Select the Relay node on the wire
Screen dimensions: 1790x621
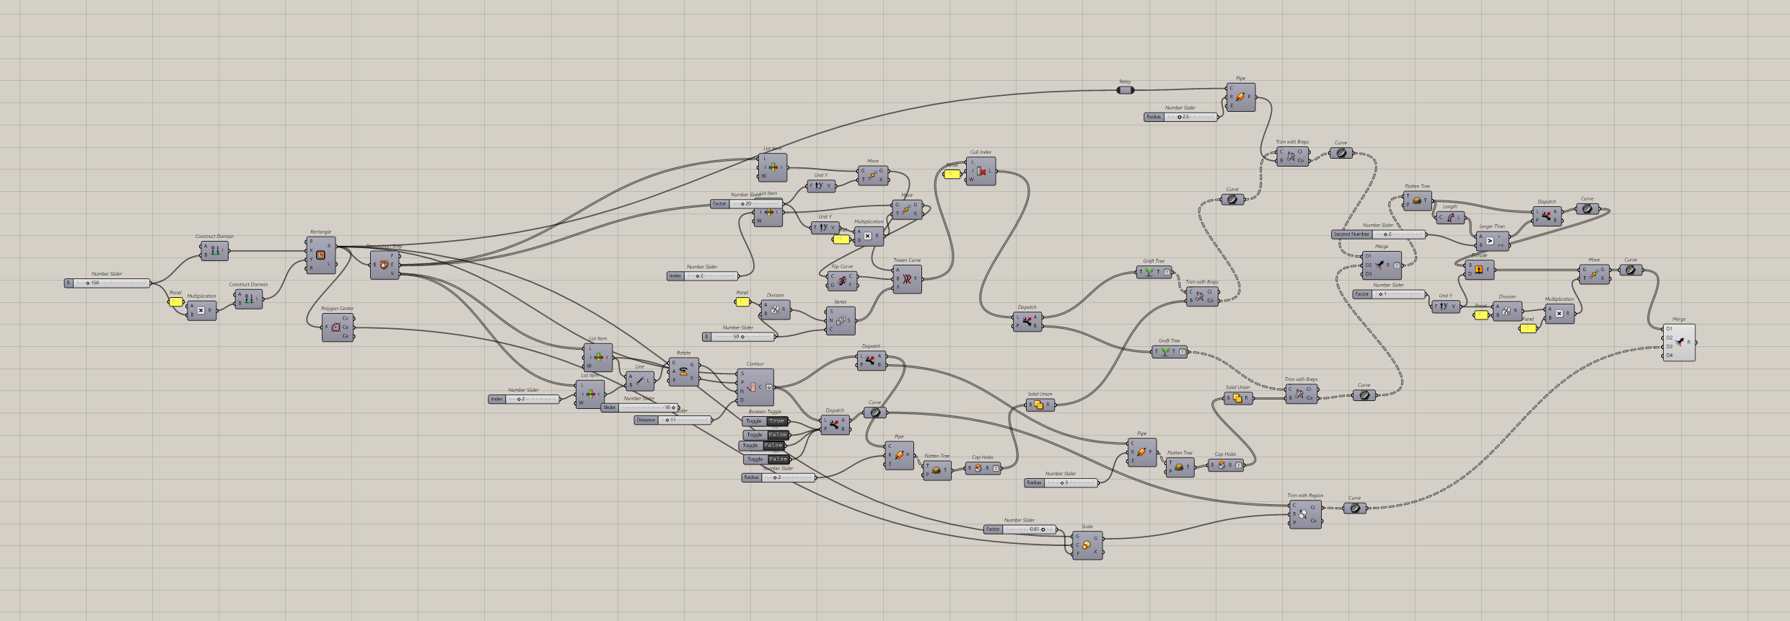point(1125,90)
